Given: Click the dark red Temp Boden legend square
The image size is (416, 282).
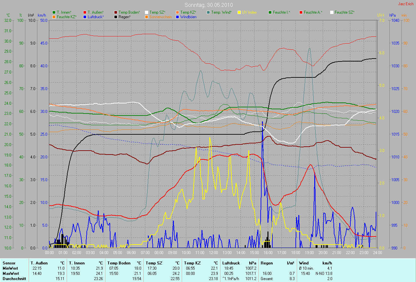Looking at the screenshot, I should click(116, 12).
